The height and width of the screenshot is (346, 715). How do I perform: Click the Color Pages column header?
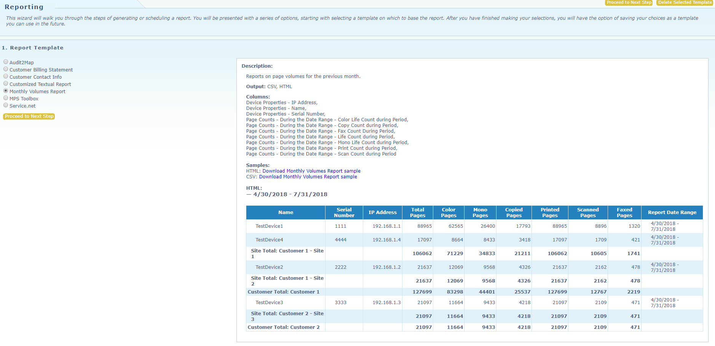[x=448, y=213]
